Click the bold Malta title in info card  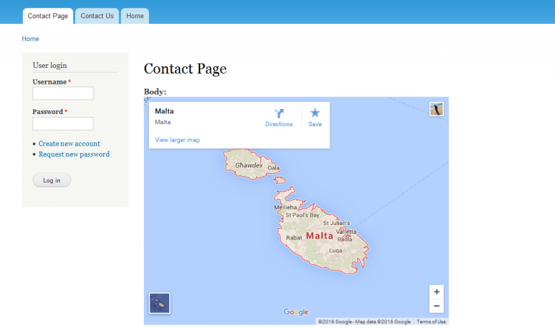tap(164, 111)
